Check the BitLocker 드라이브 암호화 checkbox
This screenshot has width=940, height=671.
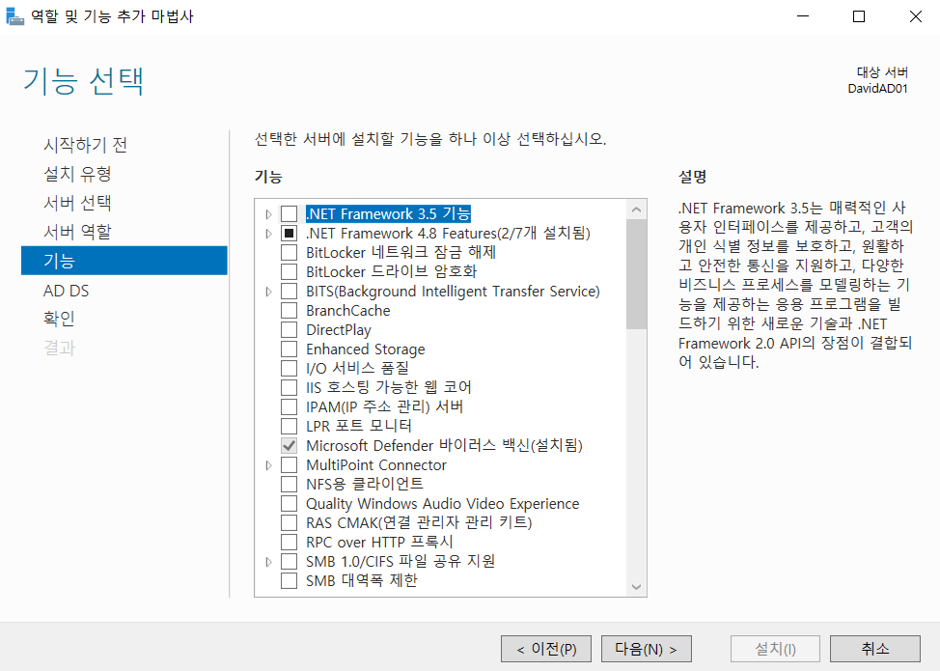pyautogui.click(x=289, y=271)
